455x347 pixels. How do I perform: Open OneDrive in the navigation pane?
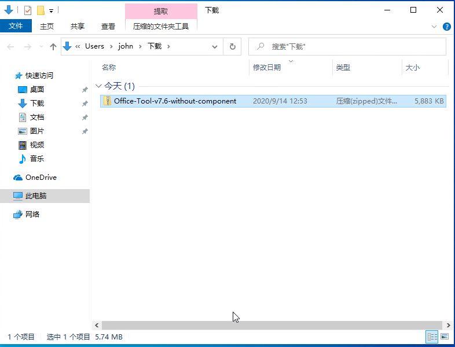pyautogui.click(x=41, y=178)
